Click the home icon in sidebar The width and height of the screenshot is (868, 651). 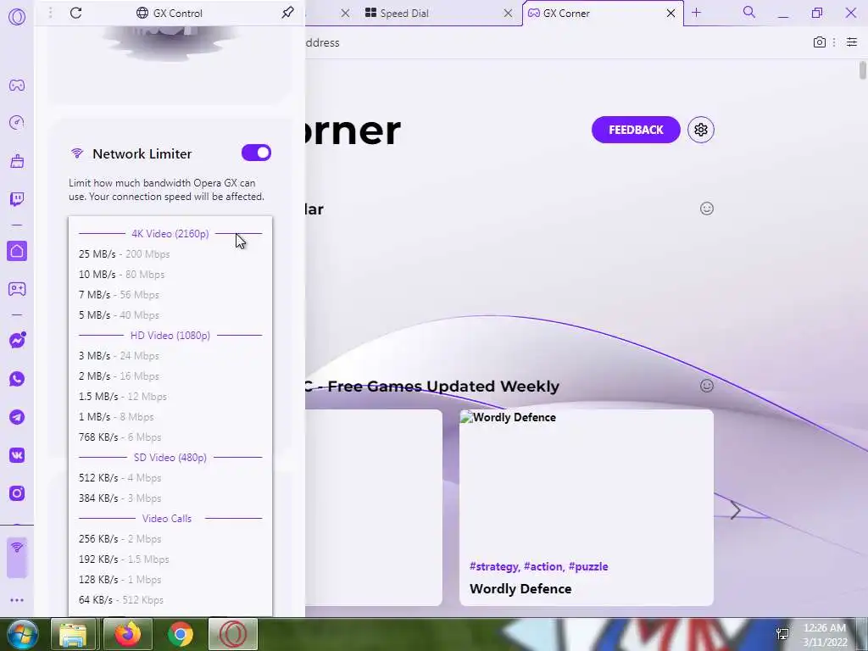coord(17,251)
